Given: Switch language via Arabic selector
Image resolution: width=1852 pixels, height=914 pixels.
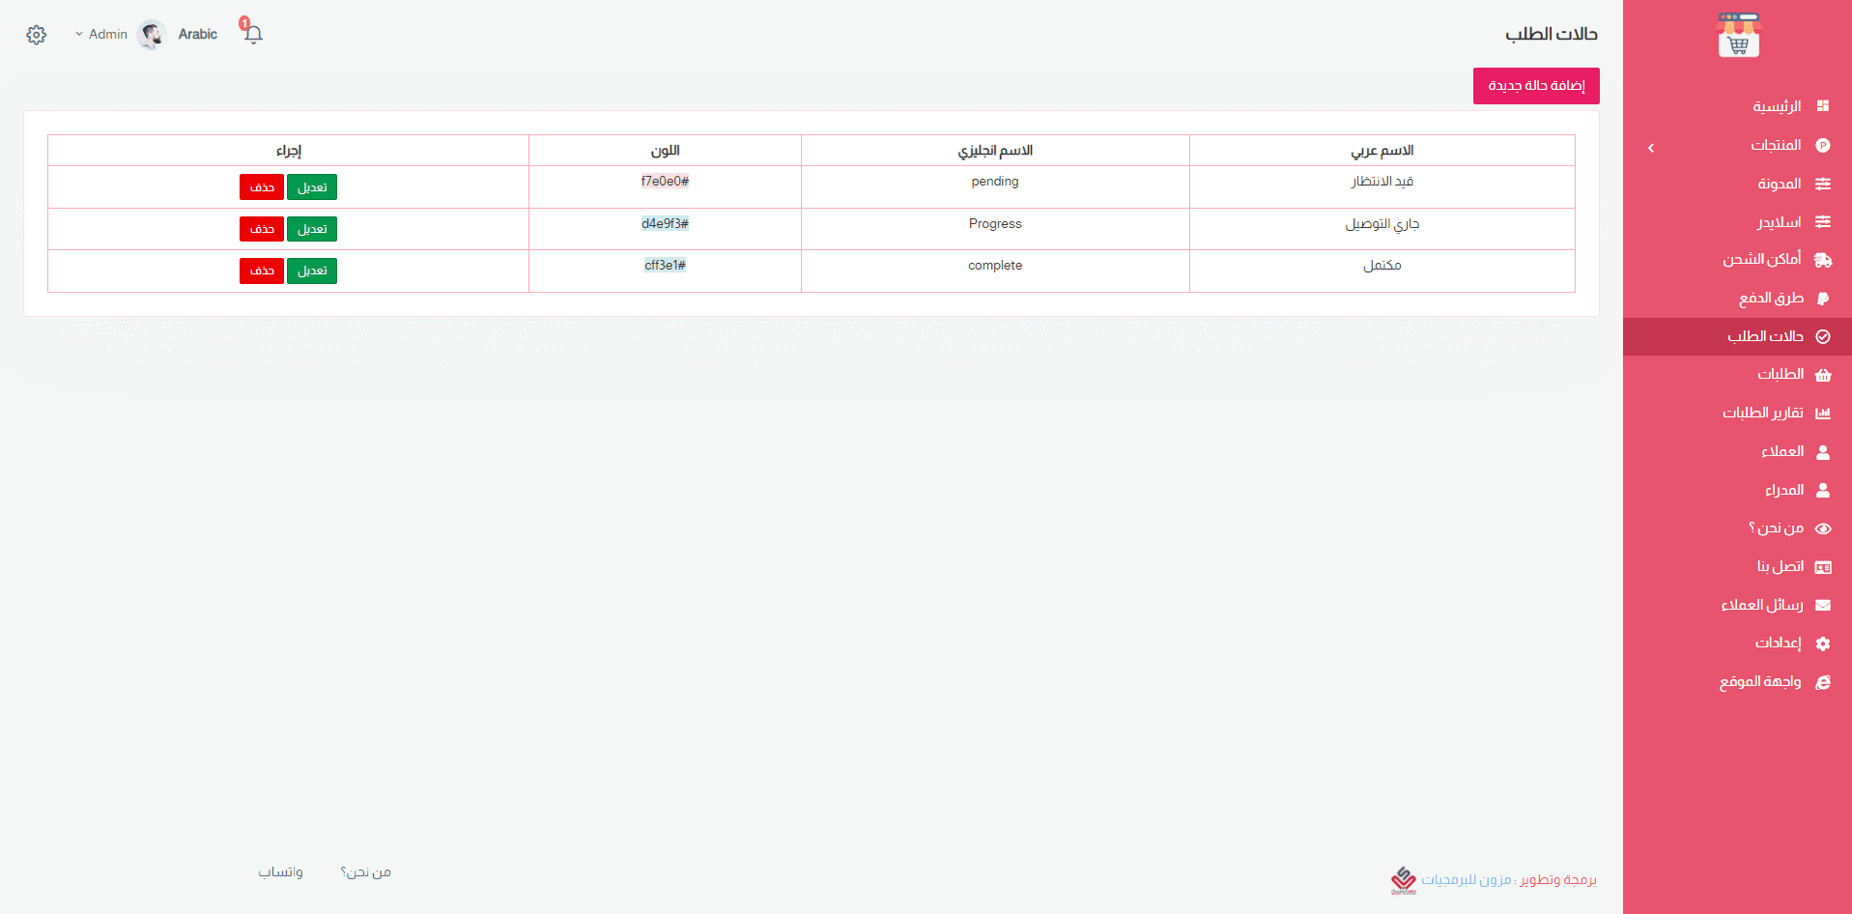Looking at the screenshot, I should pos(198,35).
